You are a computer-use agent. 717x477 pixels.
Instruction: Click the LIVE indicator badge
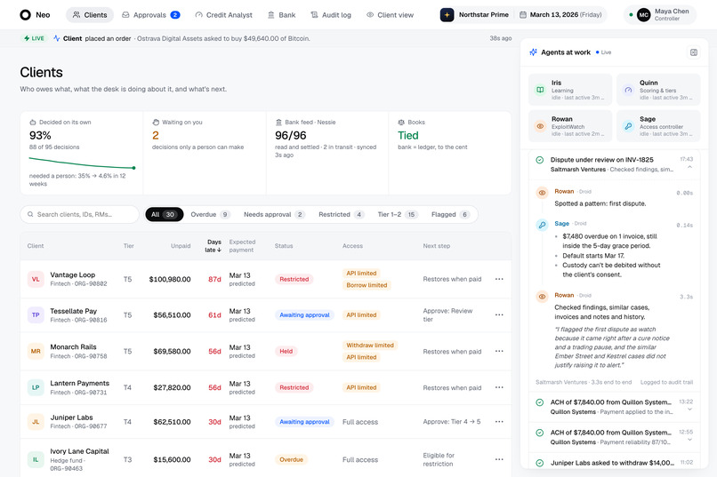pyautogui.click(x=35, y=38)
